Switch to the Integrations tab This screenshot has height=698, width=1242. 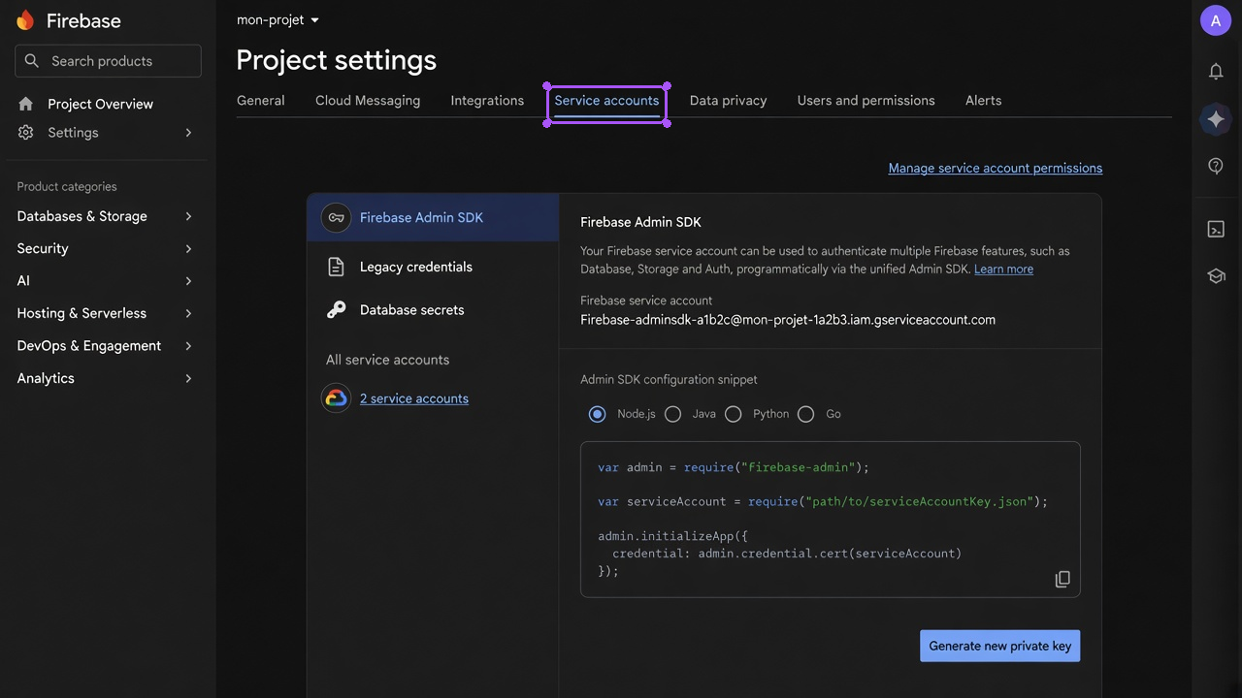(487, 101)
